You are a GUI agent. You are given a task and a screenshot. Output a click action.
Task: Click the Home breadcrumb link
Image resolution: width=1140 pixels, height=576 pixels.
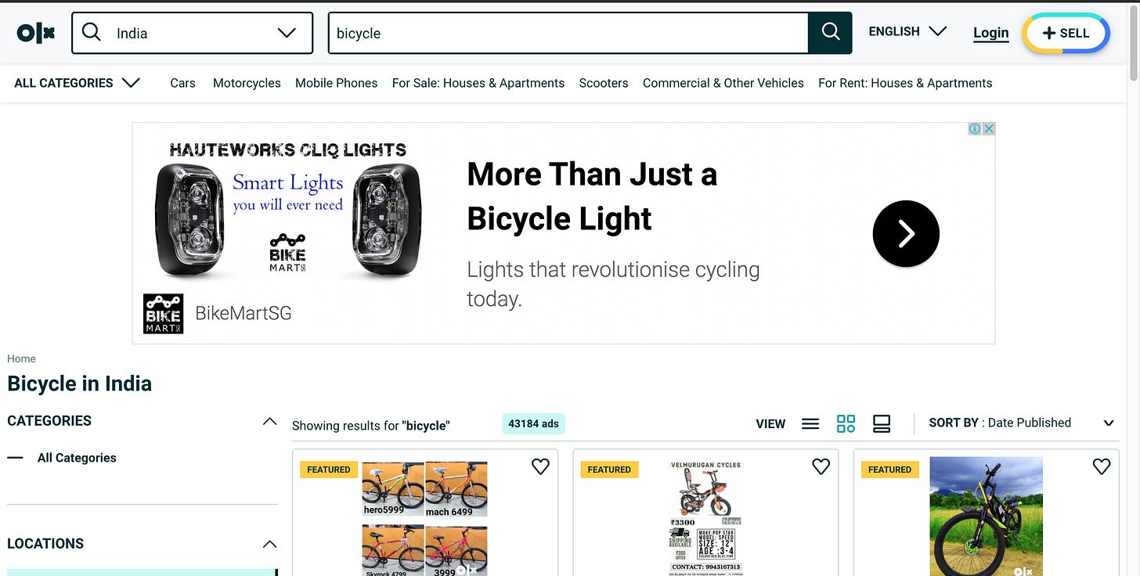(21, 358)
